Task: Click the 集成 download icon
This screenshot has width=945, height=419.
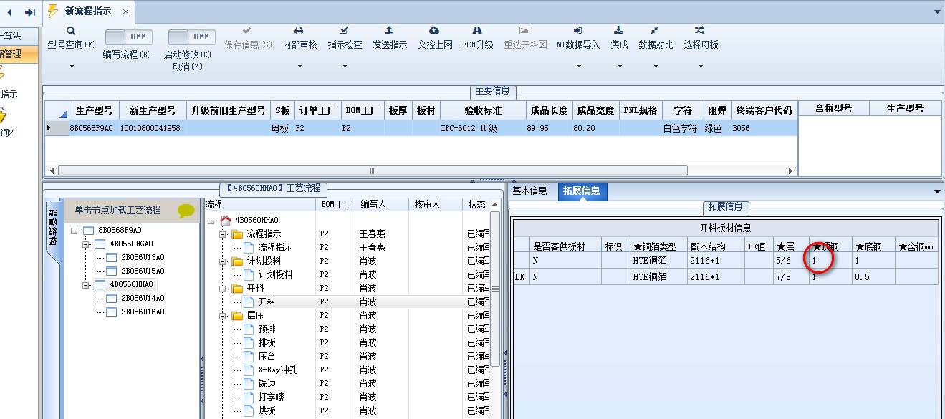Action: (x=619, y=31)
